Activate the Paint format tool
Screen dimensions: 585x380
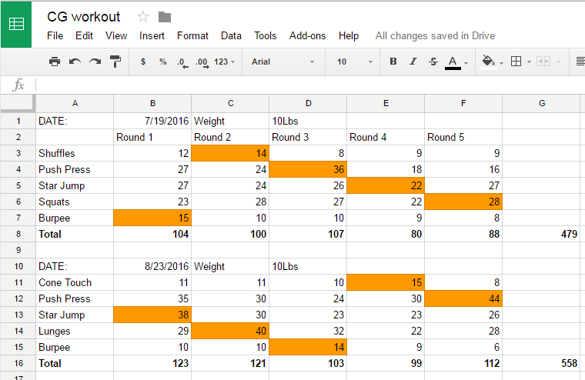click(115, 62)
